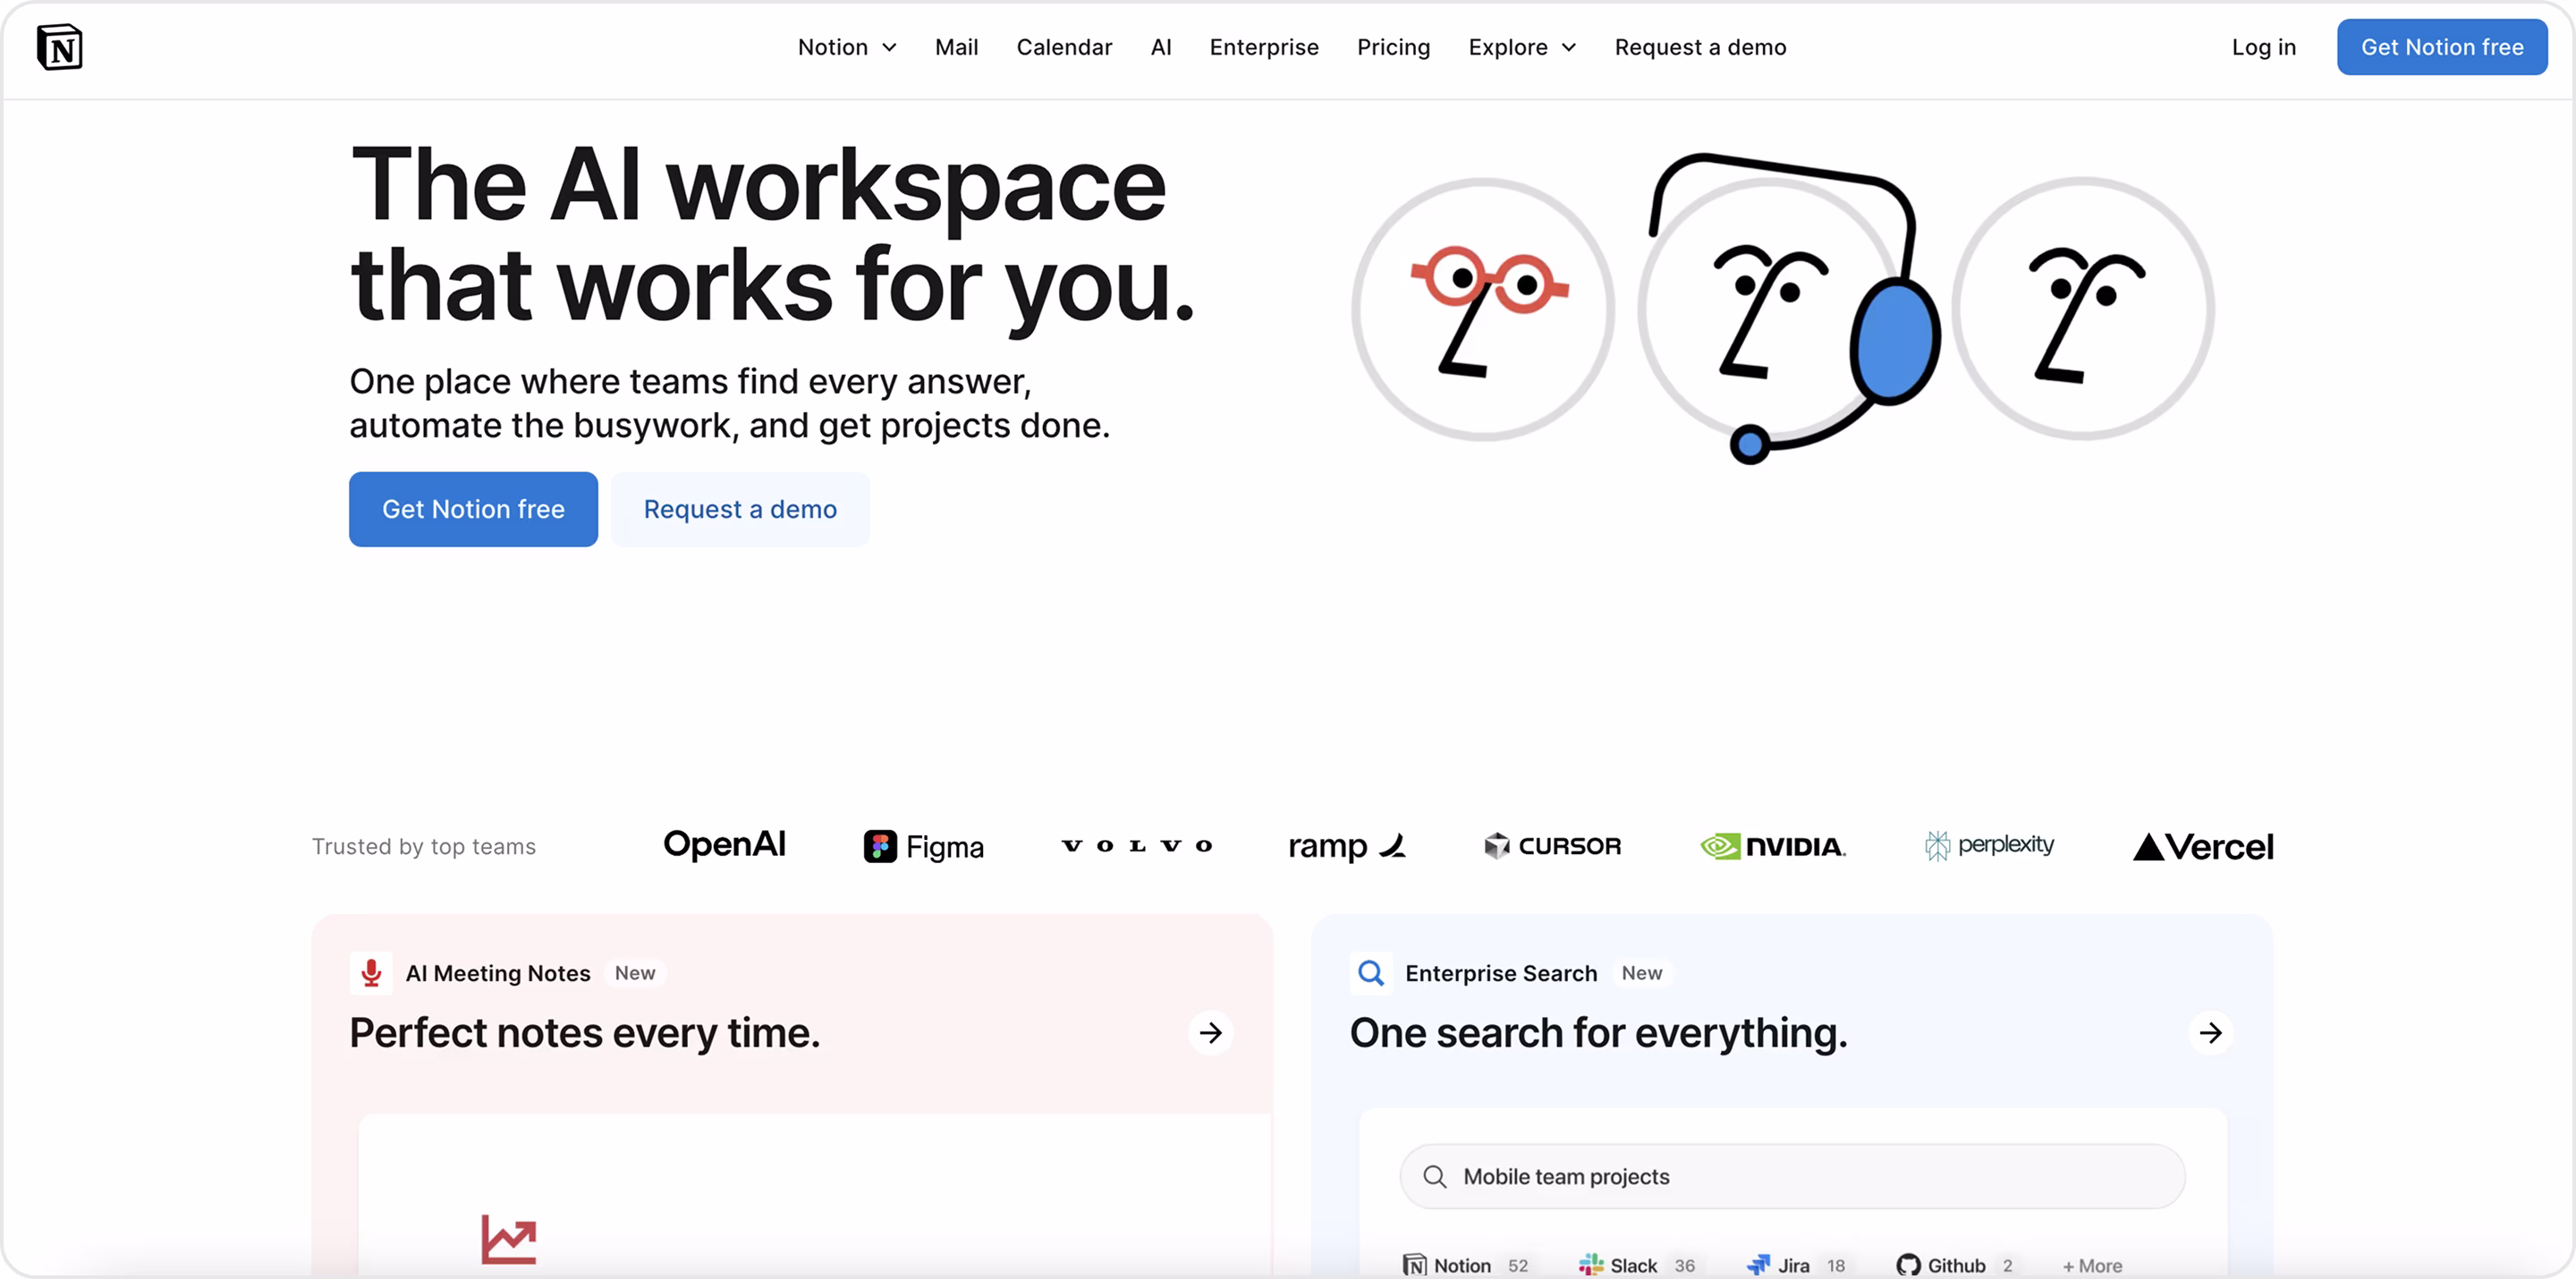
Task: Expand the Explore menu chevron
Action: point(1569,48)
